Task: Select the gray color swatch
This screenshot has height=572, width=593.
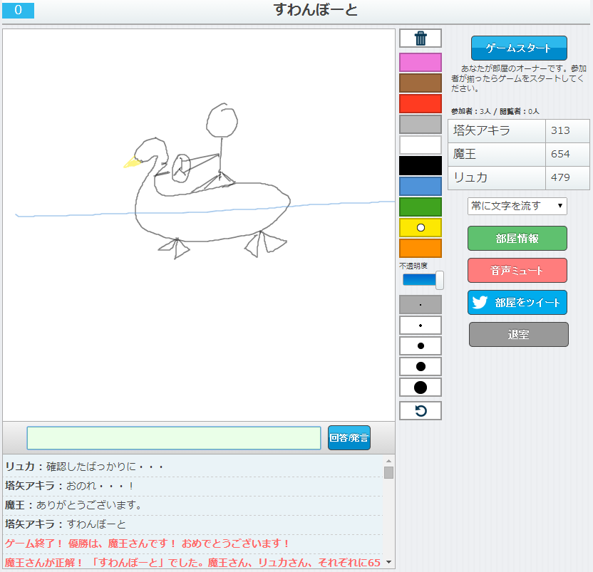Action: (421, 124)
